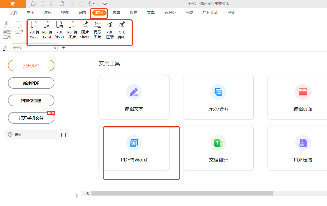
Task: Switch to the 特色功能 tab
Action: coord(211,13)
